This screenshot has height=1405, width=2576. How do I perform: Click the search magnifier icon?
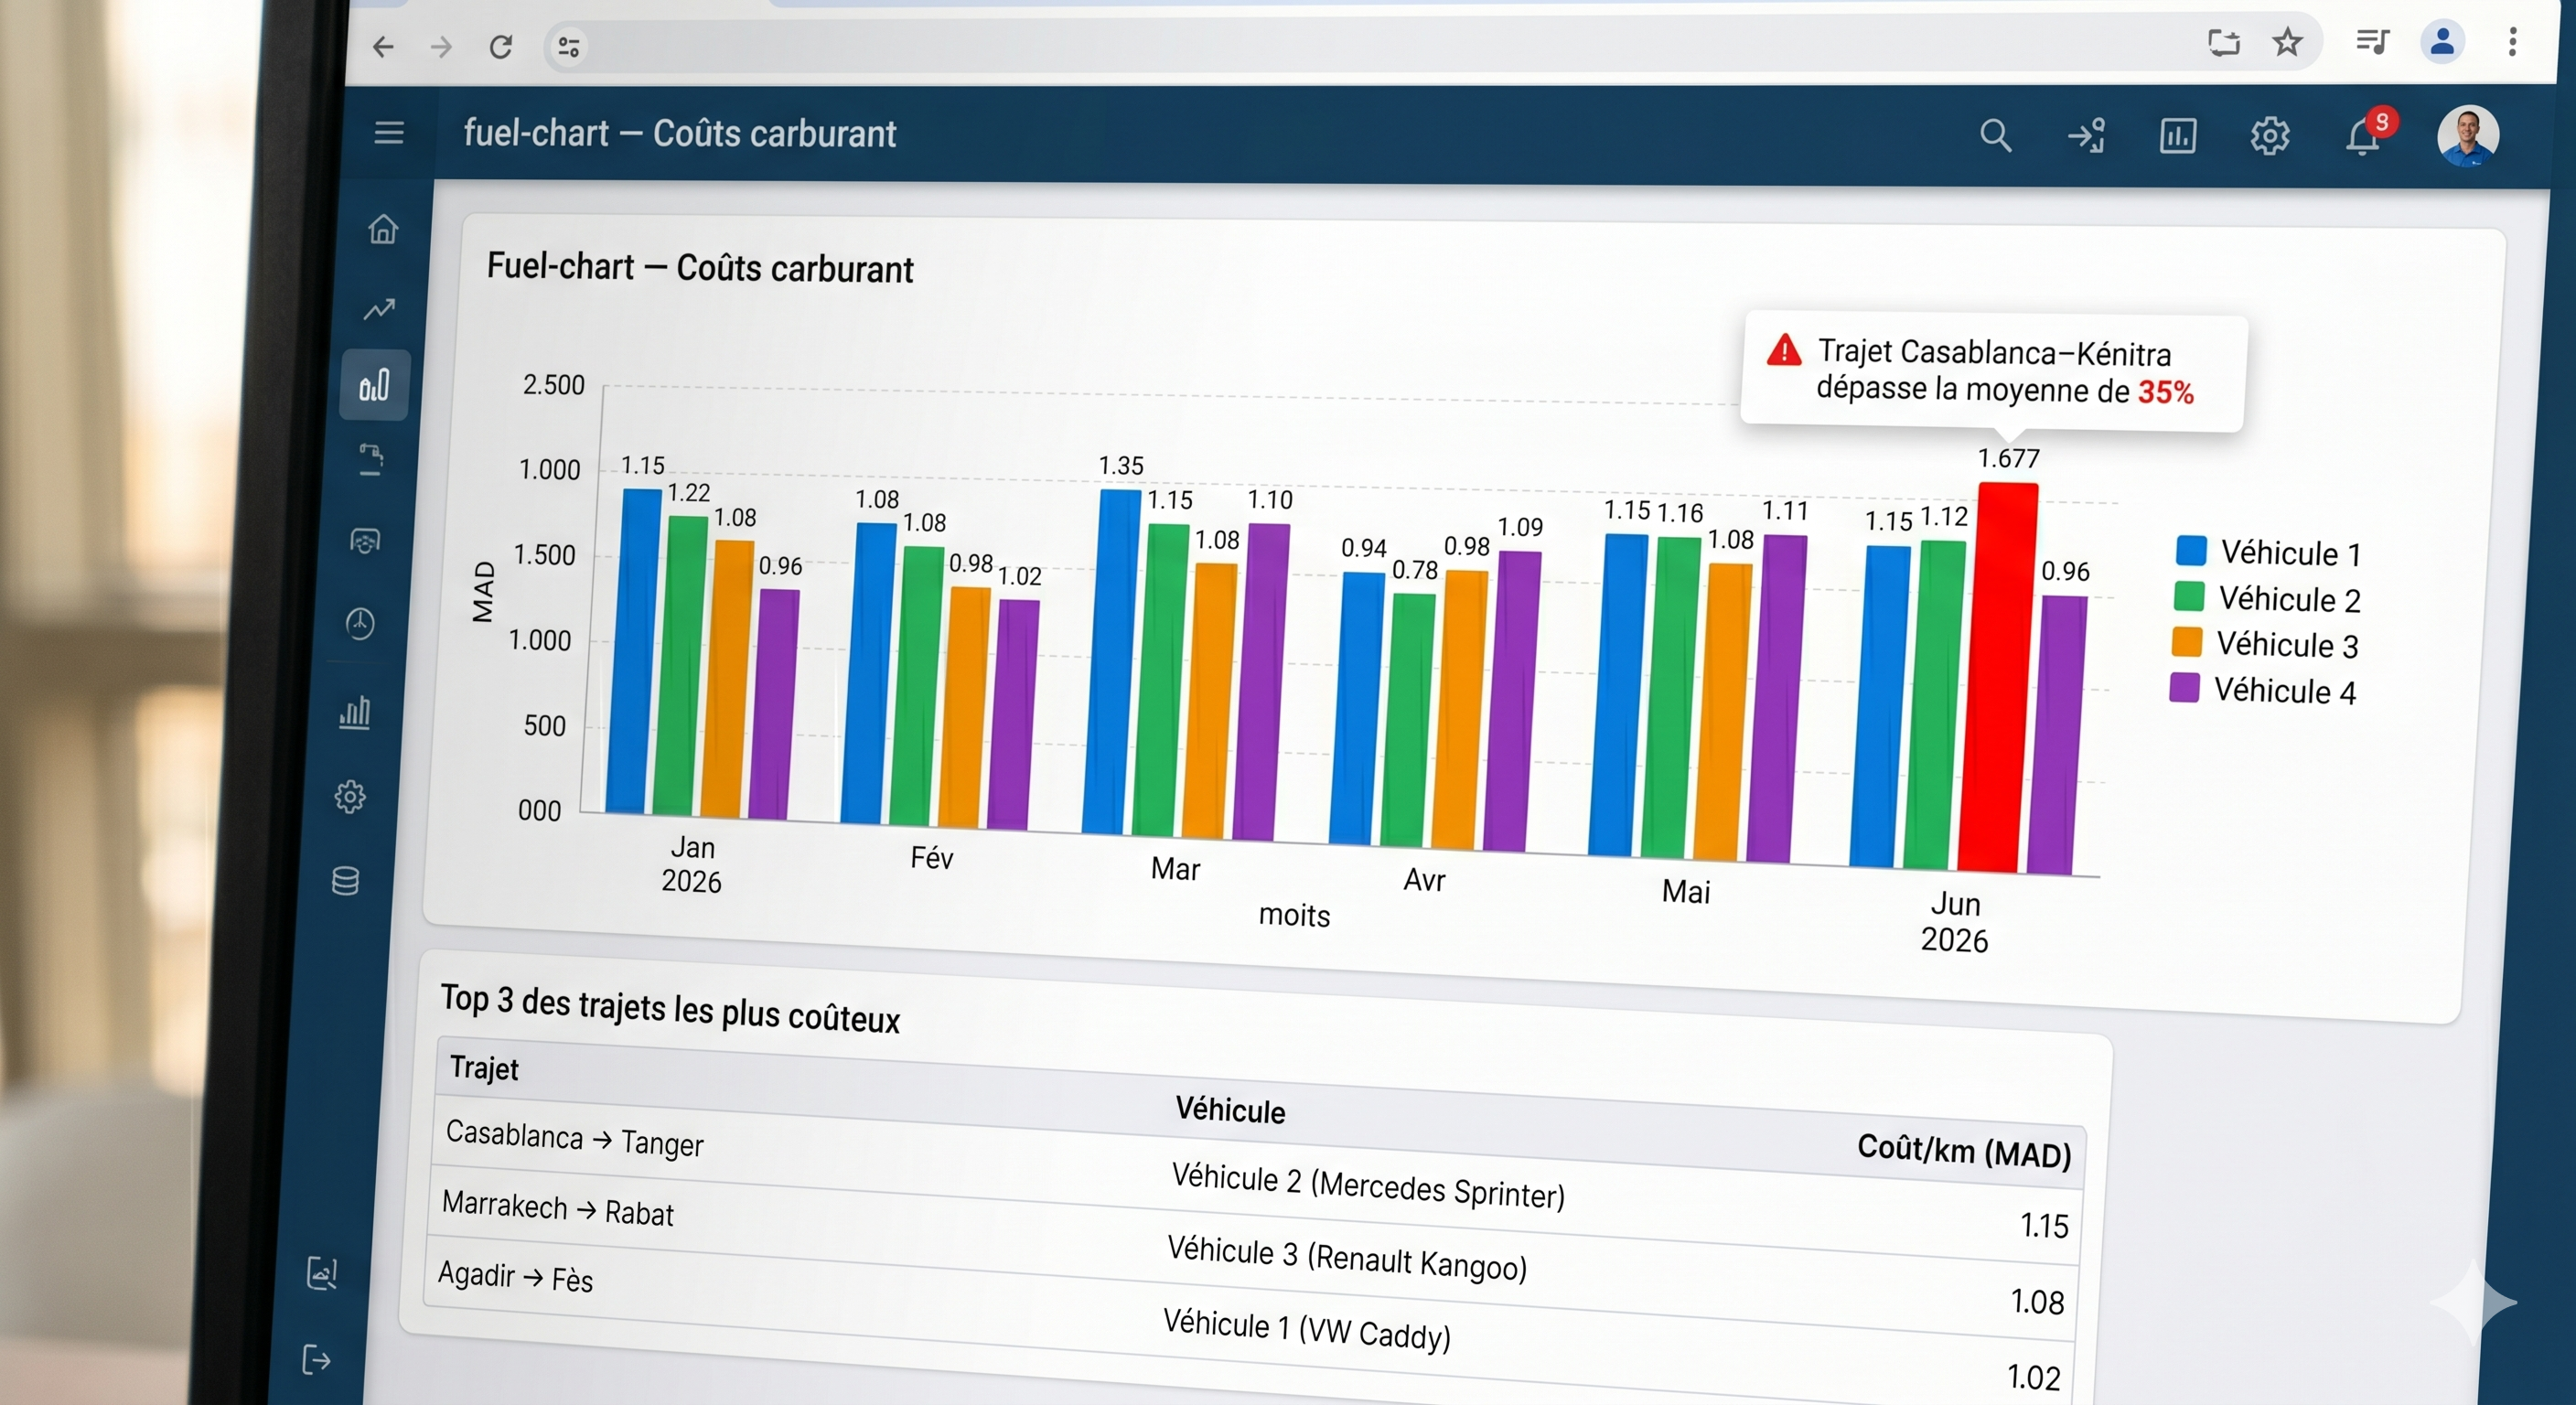coord(1995,135)
